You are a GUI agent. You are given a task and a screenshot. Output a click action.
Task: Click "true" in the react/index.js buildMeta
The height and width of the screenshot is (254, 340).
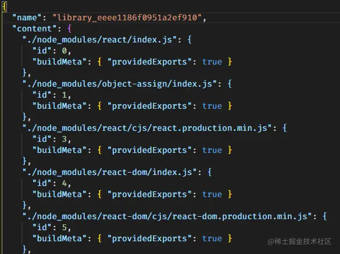(212, 62)
